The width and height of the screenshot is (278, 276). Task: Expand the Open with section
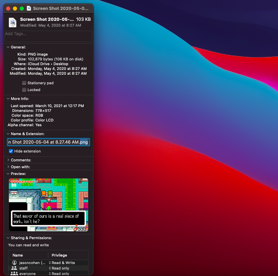[8, 167]
